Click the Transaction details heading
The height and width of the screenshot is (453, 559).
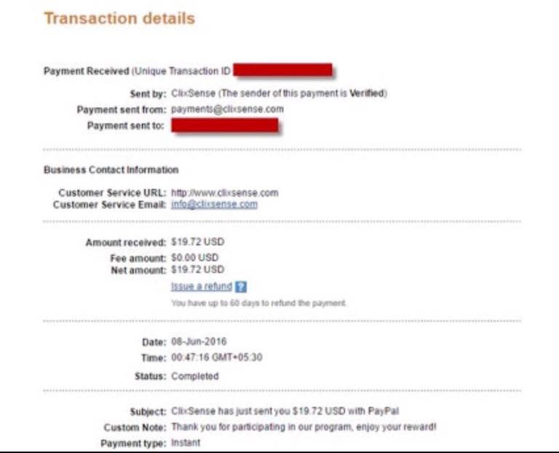point(119,19)
